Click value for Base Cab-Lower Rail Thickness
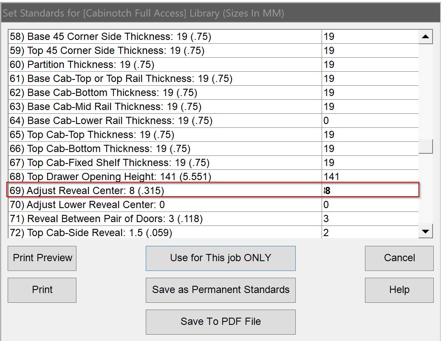Screen dimensions: 441x341 pyautogui.click(x=370, y=121)
